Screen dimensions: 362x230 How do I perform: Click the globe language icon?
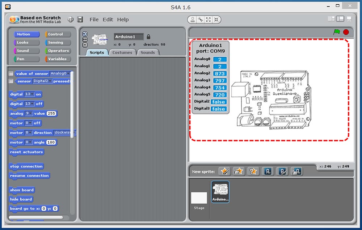pyautogui.click(x=71, y=20)
